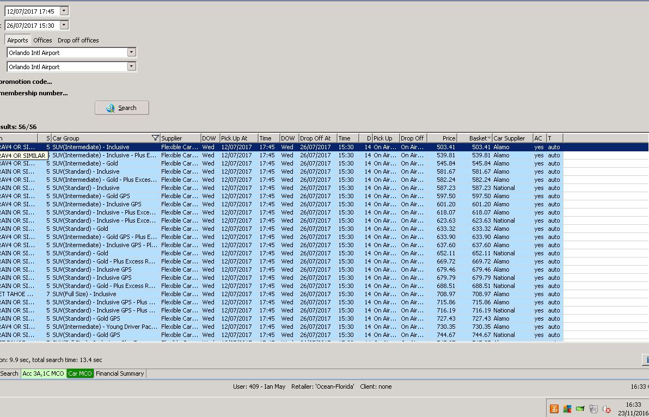Sort by the Price column header
Viewport: 649px width, 417px height.
[x=442, y=138]
